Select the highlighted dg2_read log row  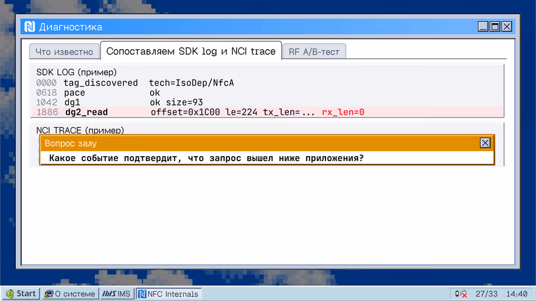pos(267,112)
